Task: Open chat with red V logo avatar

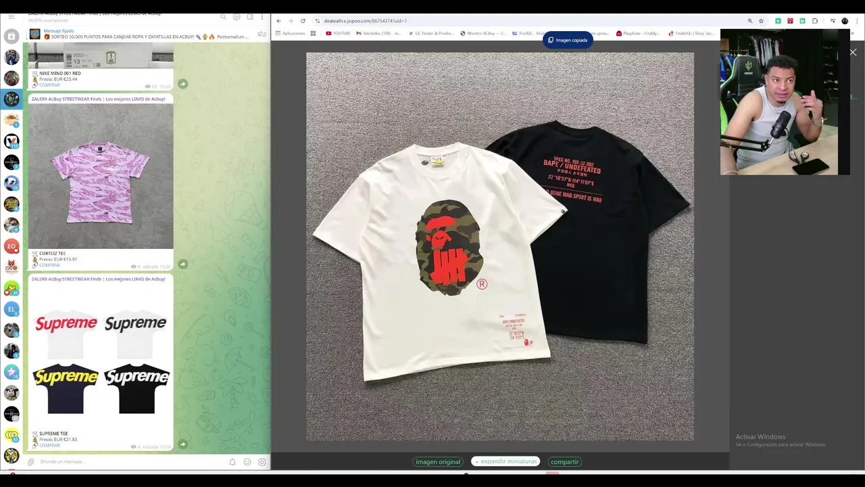Action: pyautogui.click(x=11, y=141)
